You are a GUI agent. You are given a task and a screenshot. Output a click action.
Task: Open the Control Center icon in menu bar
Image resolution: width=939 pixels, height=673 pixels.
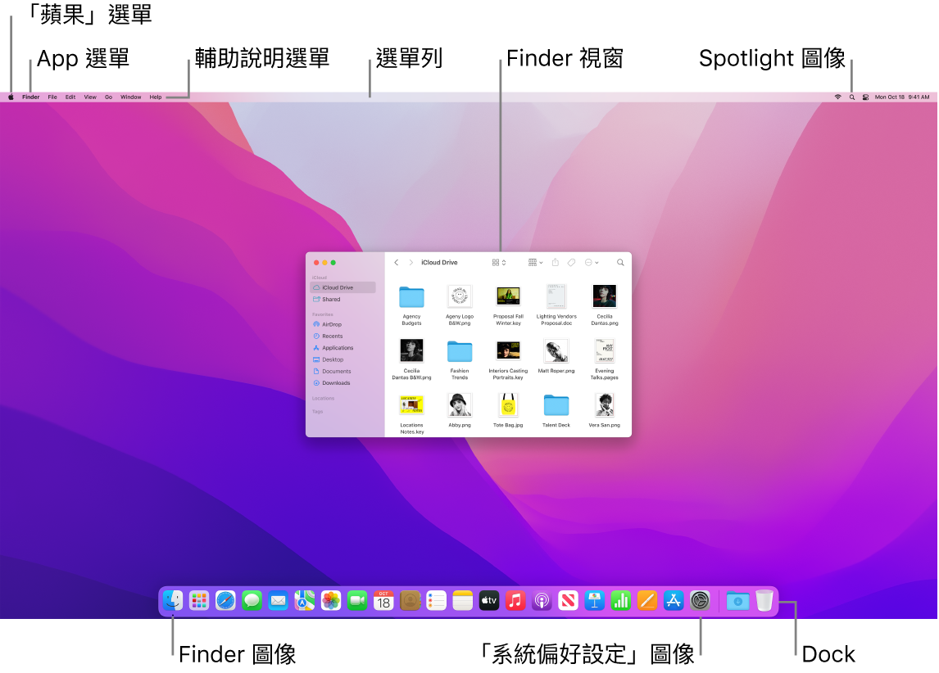866,96
